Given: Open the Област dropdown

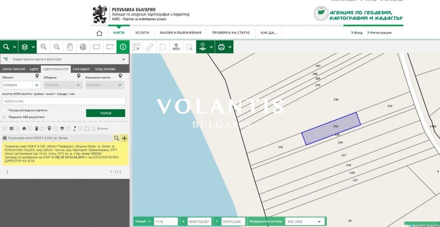Looking at the screenshot, I should [22, 85].
